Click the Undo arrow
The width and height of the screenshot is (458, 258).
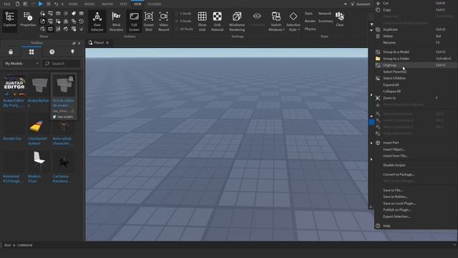coord(56,4)
